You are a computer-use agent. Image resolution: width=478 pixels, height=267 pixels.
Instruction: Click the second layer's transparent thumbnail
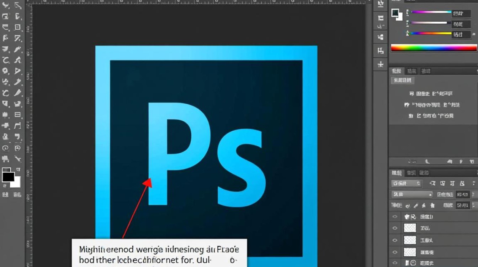click(410, 228)
